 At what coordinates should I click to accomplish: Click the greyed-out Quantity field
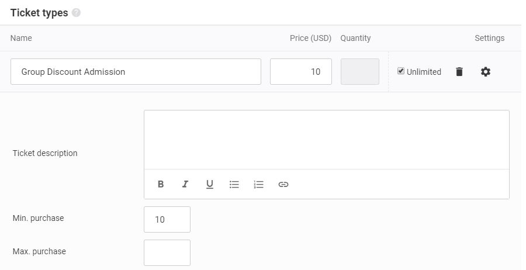pos(360,72)
